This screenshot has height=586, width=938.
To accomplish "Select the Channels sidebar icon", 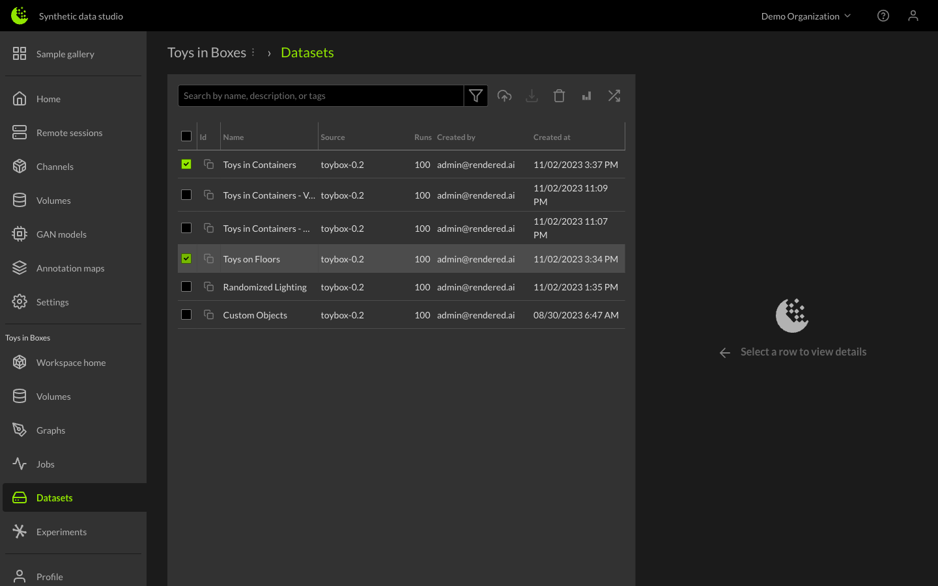I will (55, 166).
